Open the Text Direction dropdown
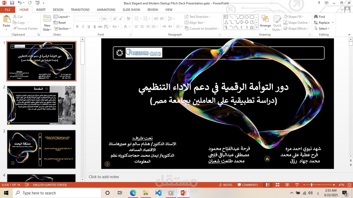353x198 pixels. point(197,16)
